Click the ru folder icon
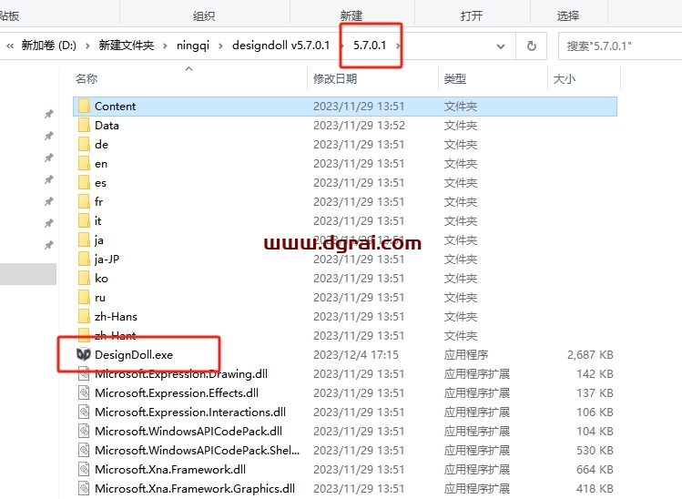This screenshot has height=499, width=682. point(84,298)
